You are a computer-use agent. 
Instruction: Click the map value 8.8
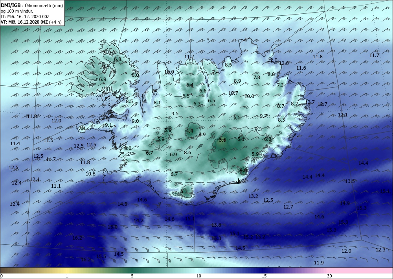click(x=271, y=74)
